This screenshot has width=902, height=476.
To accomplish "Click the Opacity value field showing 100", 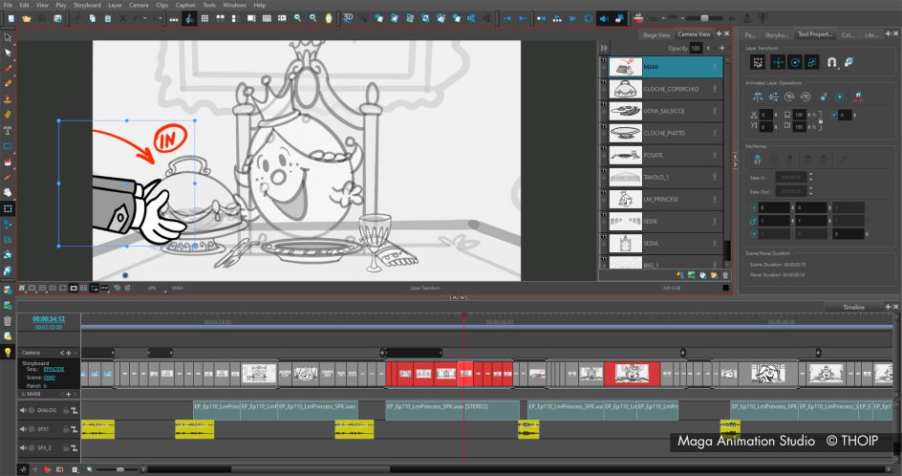I will click(x=696, y=49).
